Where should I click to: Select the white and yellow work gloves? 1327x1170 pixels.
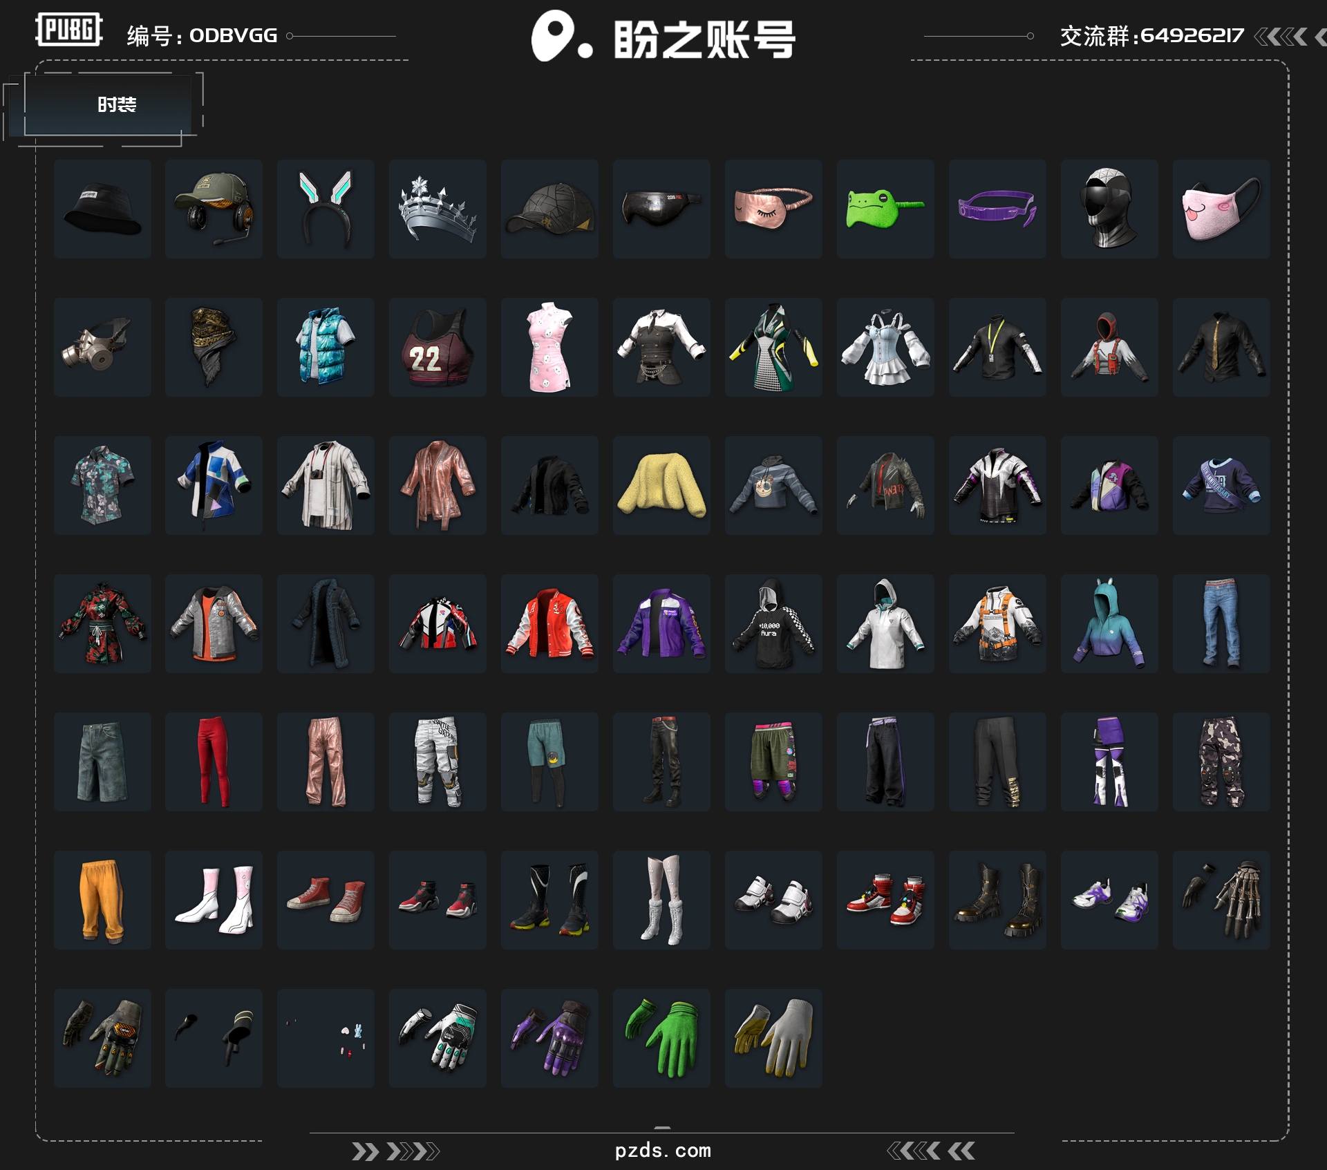click(774, 1038)
